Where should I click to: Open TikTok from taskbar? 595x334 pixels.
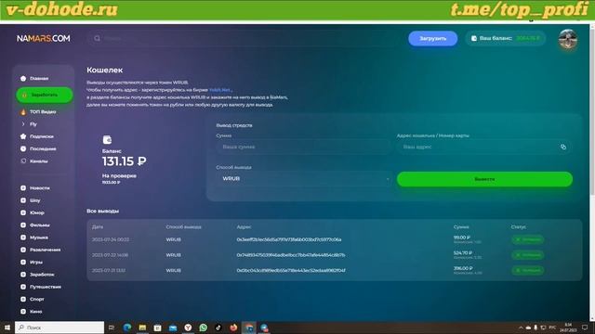(x=218, y=328)
